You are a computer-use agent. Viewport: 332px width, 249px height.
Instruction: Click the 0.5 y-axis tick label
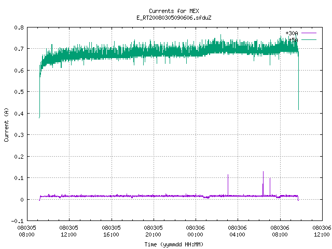click(x=19, y=92)
